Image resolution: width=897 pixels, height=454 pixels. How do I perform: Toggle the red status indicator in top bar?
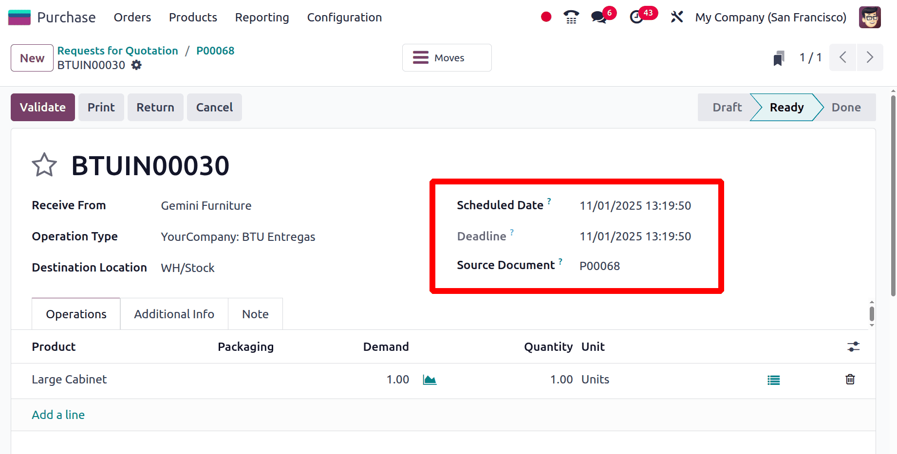(545, 16)
